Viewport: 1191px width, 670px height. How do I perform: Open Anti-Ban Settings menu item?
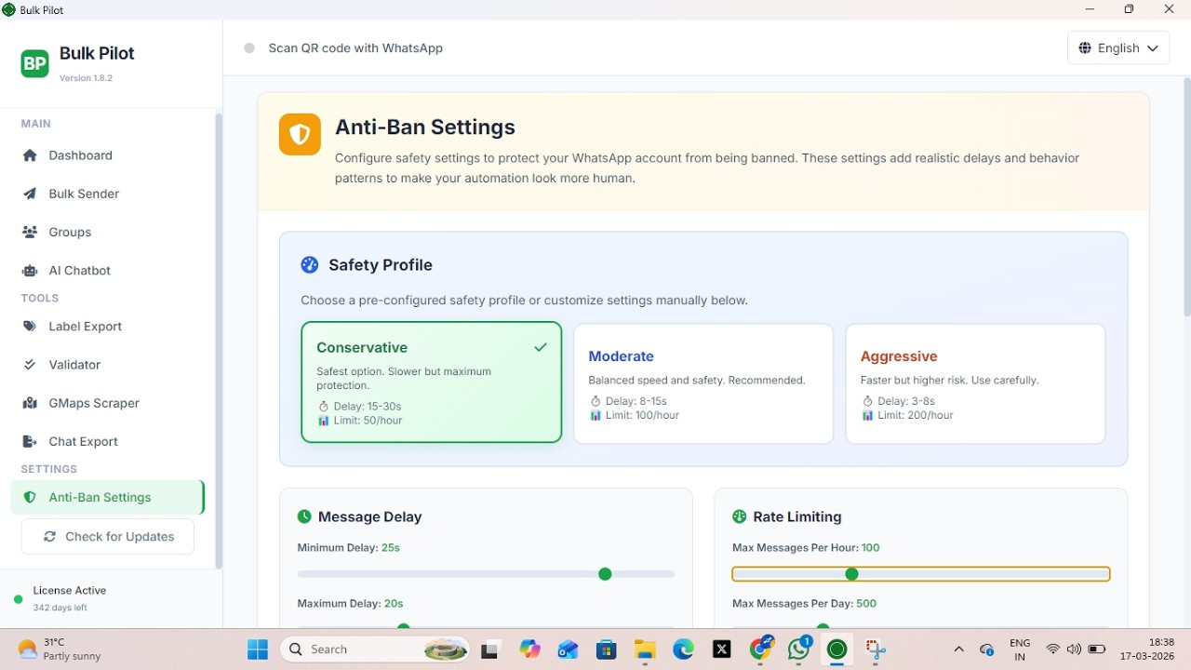[108, 498]
